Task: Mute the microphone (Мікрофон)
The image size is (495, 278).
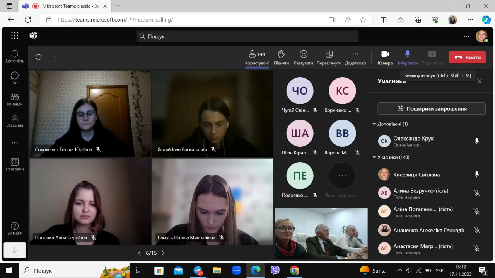Action: pos(408,57)
